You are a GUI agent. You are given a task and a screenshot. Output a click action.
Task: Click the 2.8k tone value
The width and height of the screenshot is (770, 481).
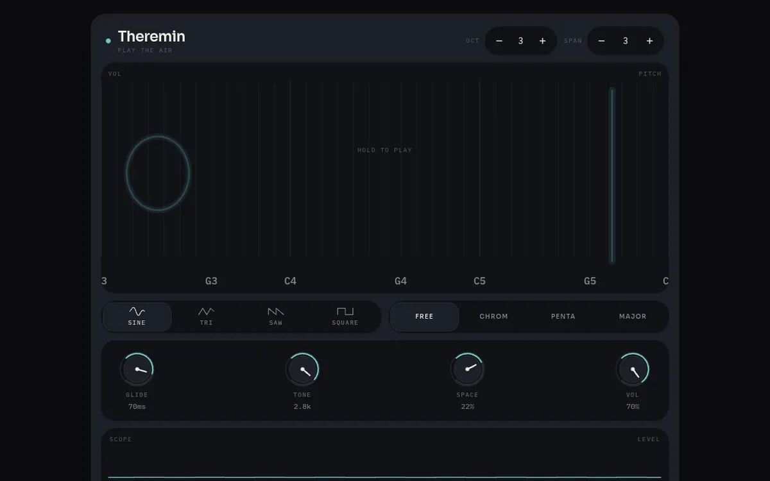[x=302, y=407]
